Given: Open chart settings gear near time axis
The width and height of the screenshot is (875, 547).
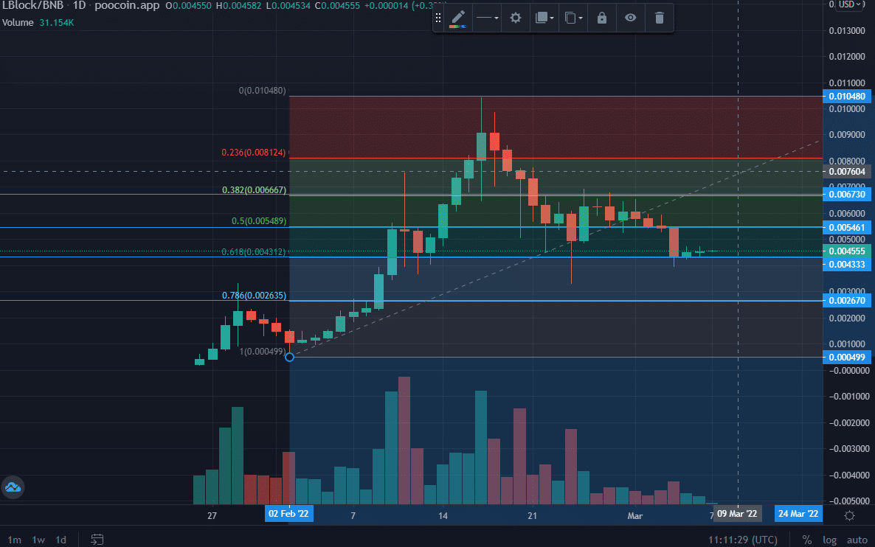Looking at the screenshot, I should click(x=849, y=516).
